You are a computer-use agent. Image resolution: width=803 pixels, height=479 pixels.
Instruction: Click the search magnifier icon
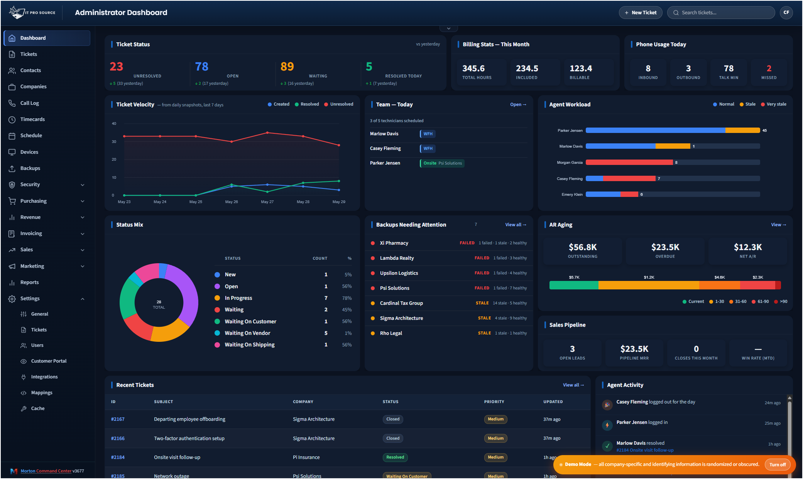(x=676, y=13)
